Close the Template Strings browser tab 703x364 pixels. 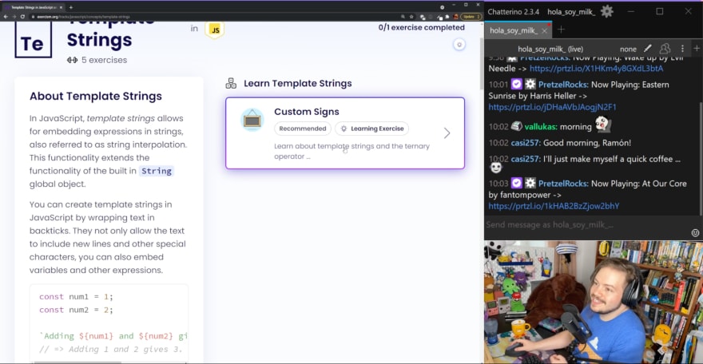click(61, 7)
